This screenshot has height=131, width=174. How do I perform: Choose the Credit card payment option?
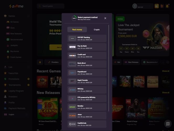pyautogui.click(x=87, y=56)
